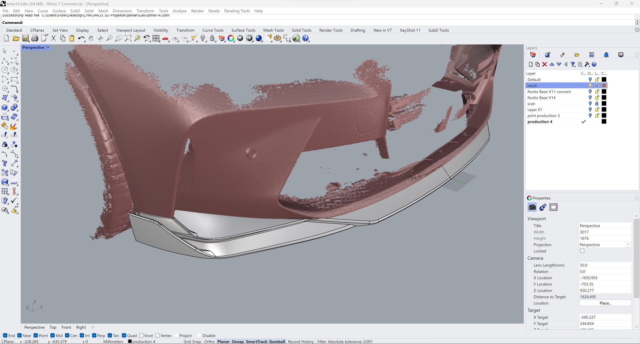Open the Projection dropdown in Properties
This screenshot has height=344, width=640.
628,245
